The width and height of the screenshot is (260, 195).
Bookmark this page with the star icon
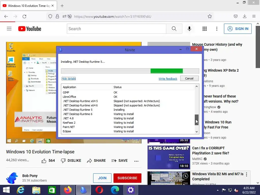[209, 16]
